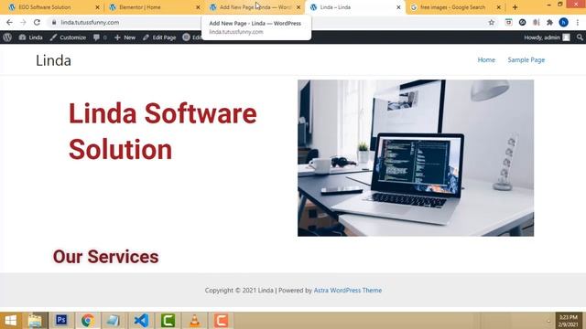Click the laptop desk image

[x=416, y=158]
